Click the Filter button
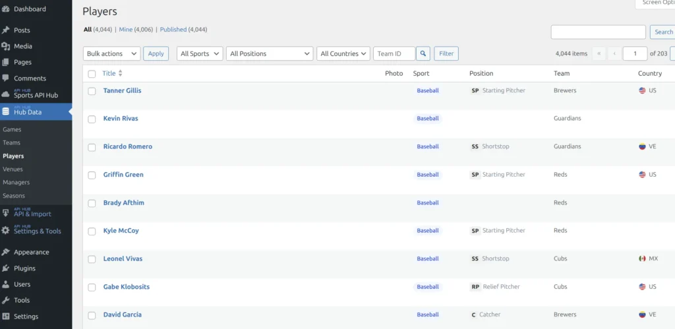675x329 pixels. click(446, 53)
